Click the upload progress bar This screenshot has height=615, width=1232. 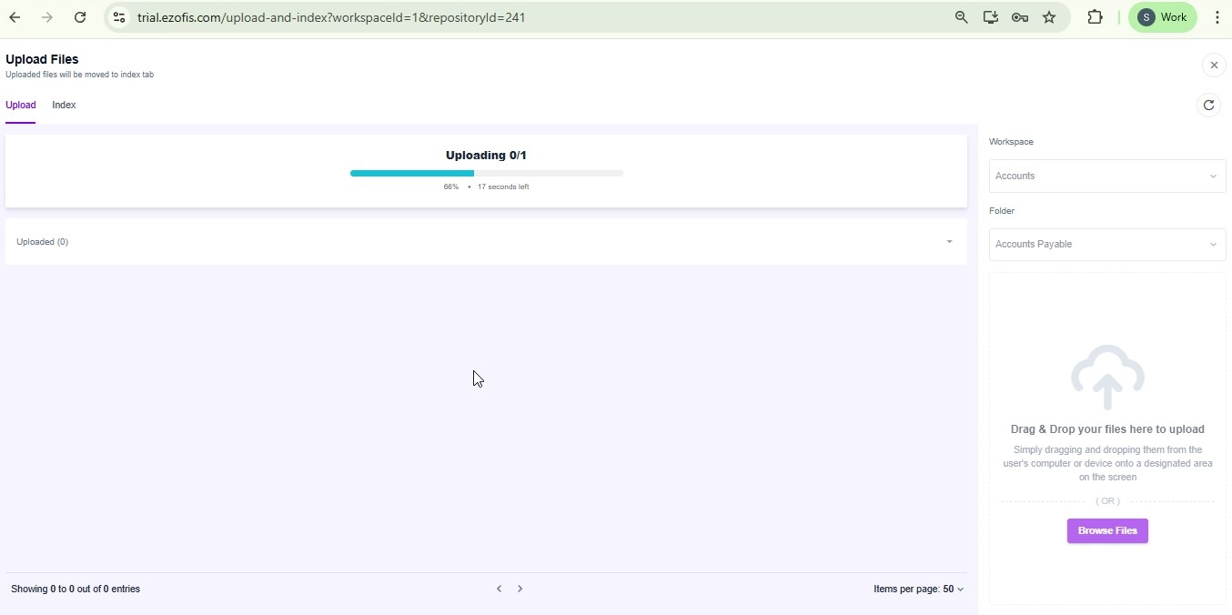(x=486, y=173)
